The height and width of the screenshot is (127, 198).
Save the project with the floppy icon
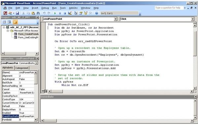17,13
